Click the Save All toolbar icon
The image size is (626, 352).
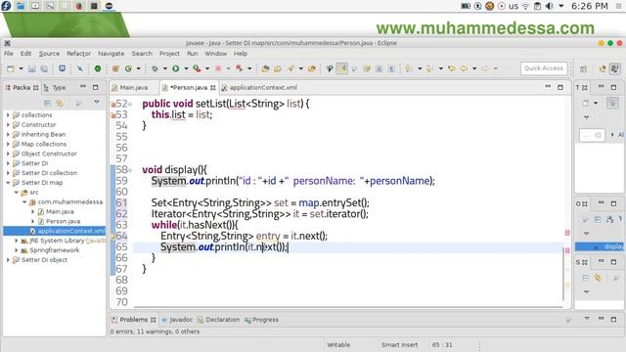coord(44,68)
